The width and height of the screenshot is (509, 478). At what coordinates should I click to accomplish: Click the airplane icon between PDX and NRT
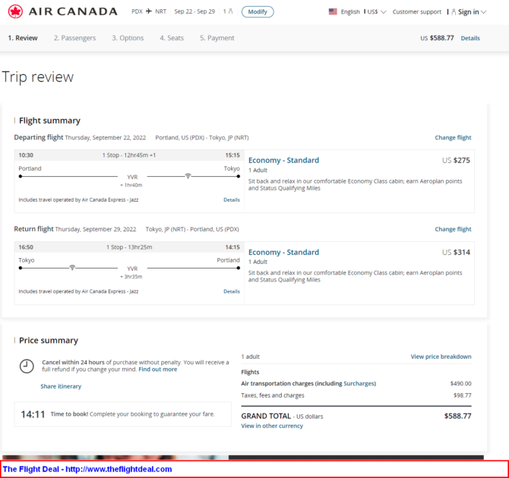(149, 11)
